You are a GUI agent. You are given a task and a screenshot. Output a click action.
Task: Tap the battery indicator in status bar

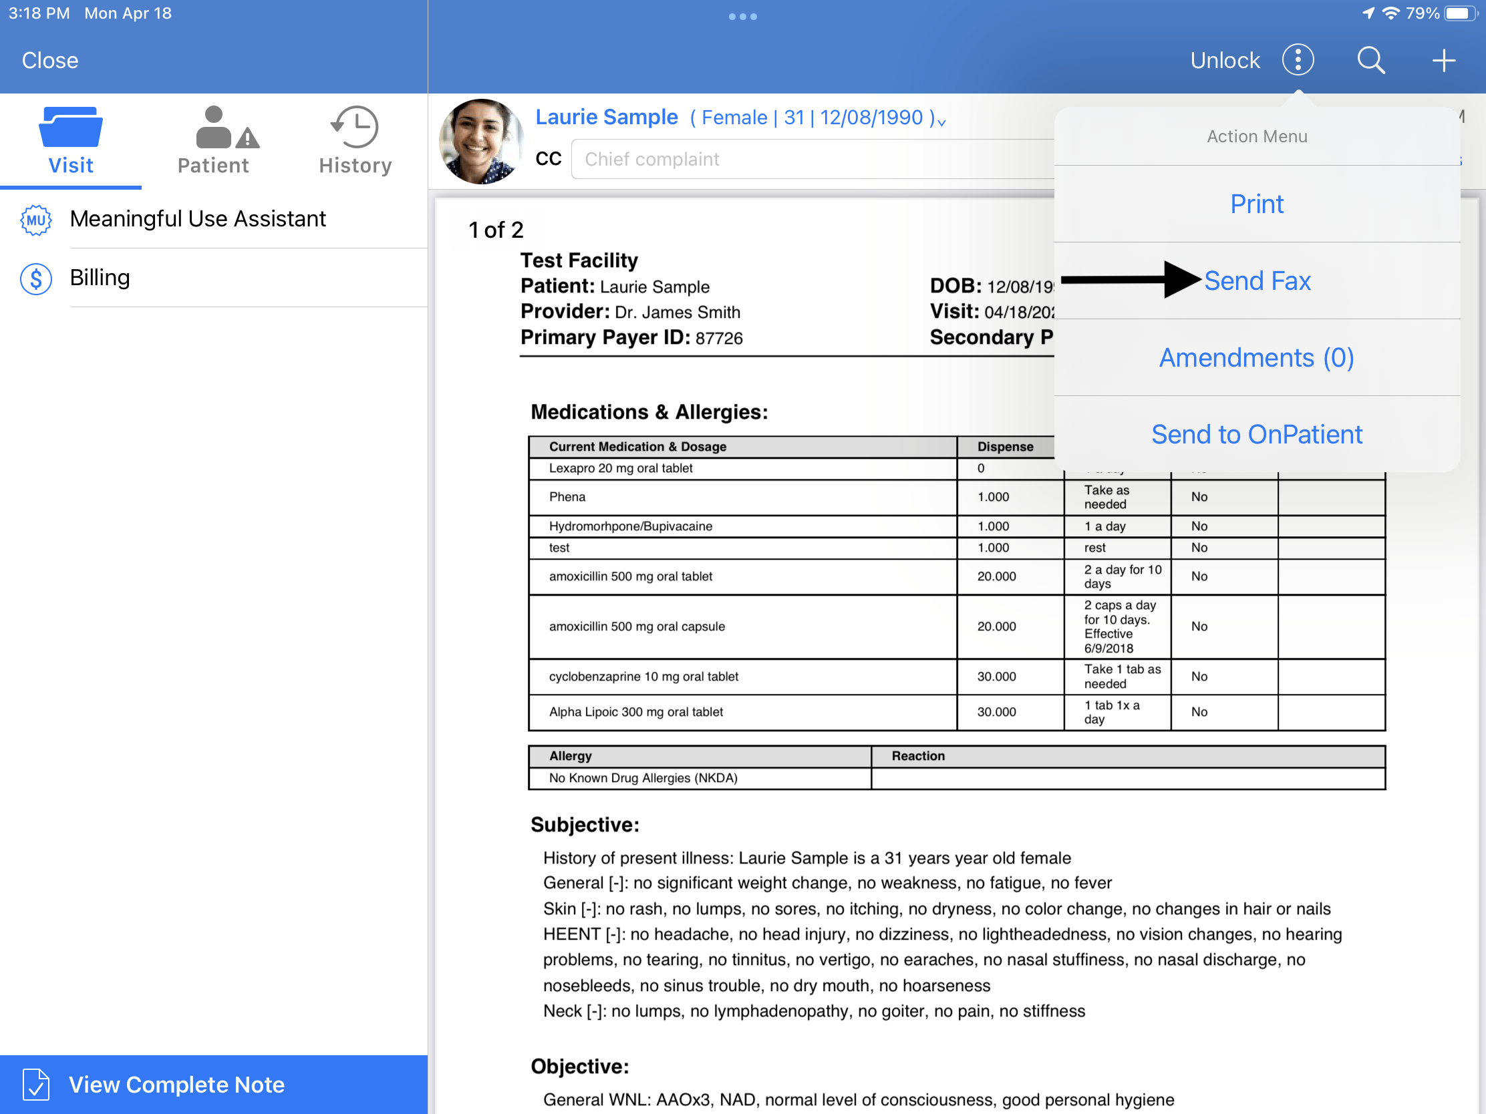tap(1461, 13)
